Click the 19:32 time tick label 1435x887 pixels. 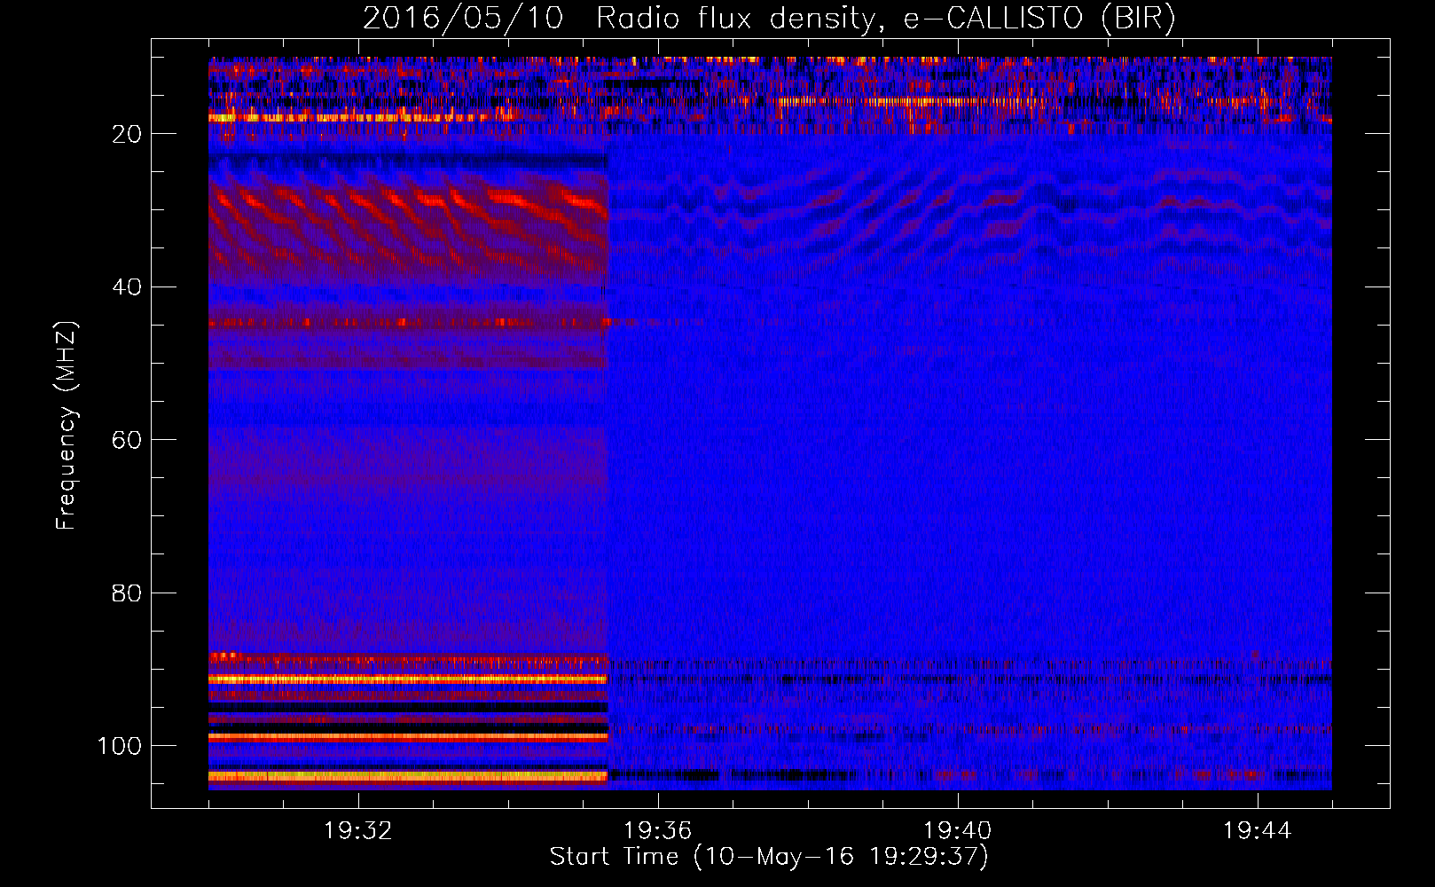click(358, 831)
